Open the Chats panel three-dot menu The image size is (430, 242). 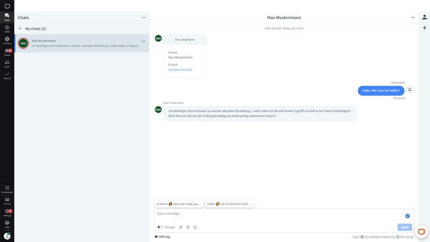pyautogui.click(x=143, y=17)
